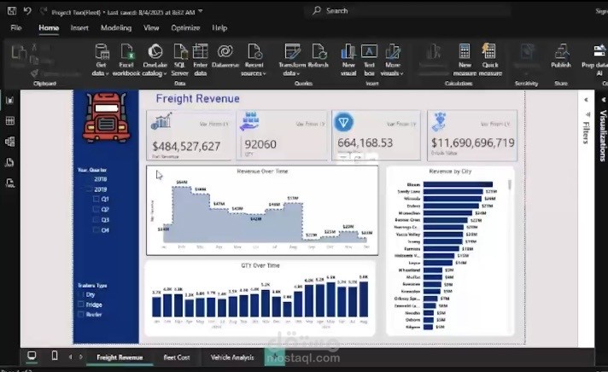Go to next page tabs arrow

(x=80, y=357)
